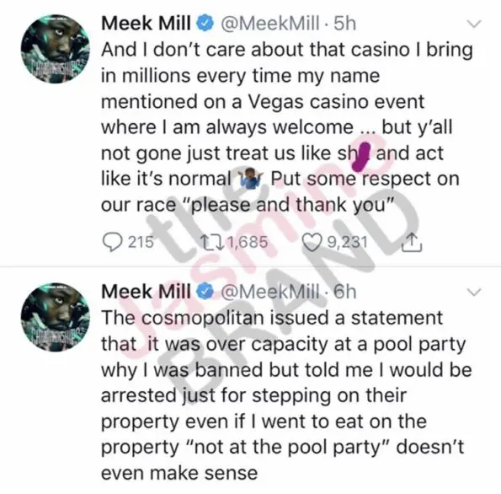This screenshot has width=501, height=494.
Task: Open Meek Mill name on first tweet
Action: (146, 24)
